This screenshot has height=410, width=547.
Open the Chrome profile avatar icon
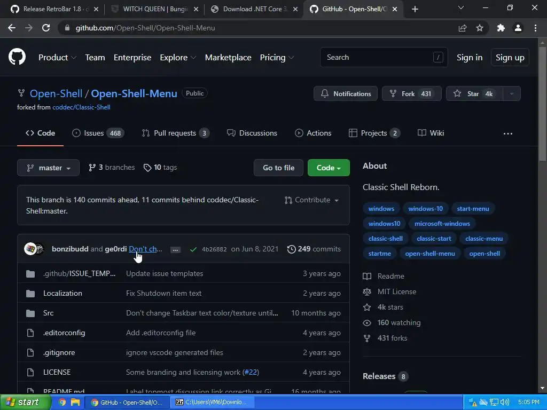click(518, 28)
